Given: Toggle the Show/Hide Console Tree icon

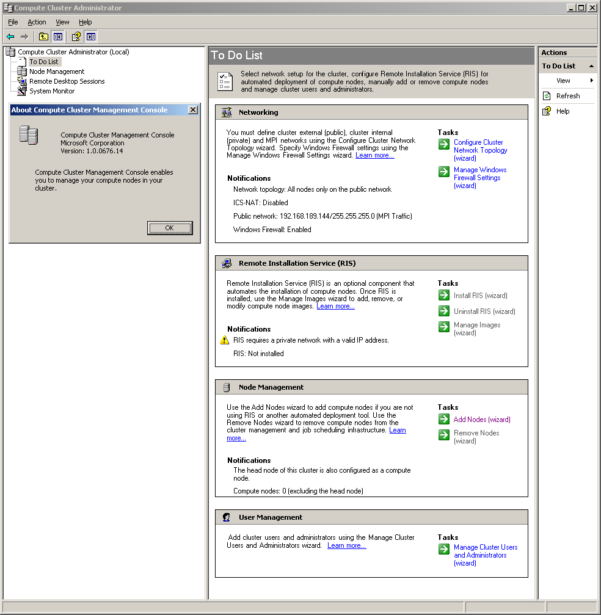Looking at the screenshot, I should [x=58, y=37].
